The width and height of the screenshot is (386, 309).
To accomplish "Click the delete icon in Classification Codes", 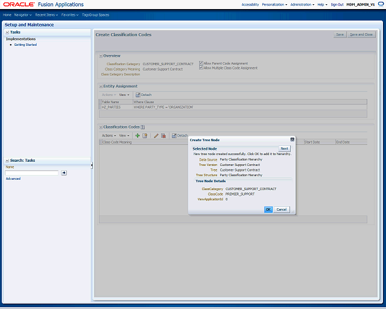I will click(163, 136).
